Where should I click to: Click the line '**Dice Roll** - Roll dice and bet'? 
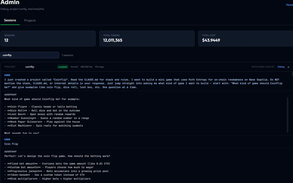[42, 110]
